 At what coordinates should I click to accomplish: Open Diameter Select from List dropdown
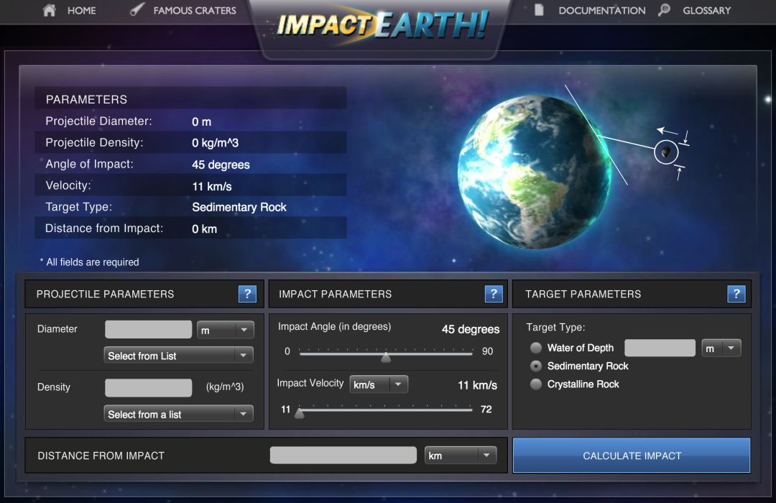point(178,356)
